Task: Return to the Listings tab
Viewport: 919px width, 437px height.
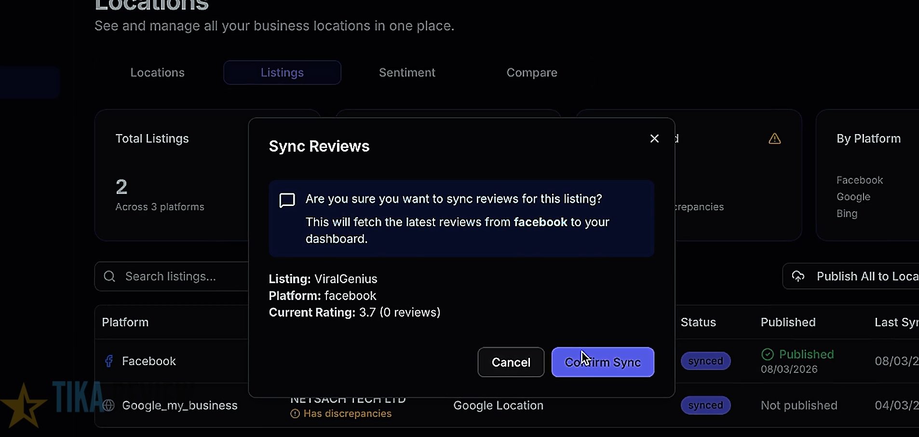Action: pyautogui.click(x=282, y=72)
